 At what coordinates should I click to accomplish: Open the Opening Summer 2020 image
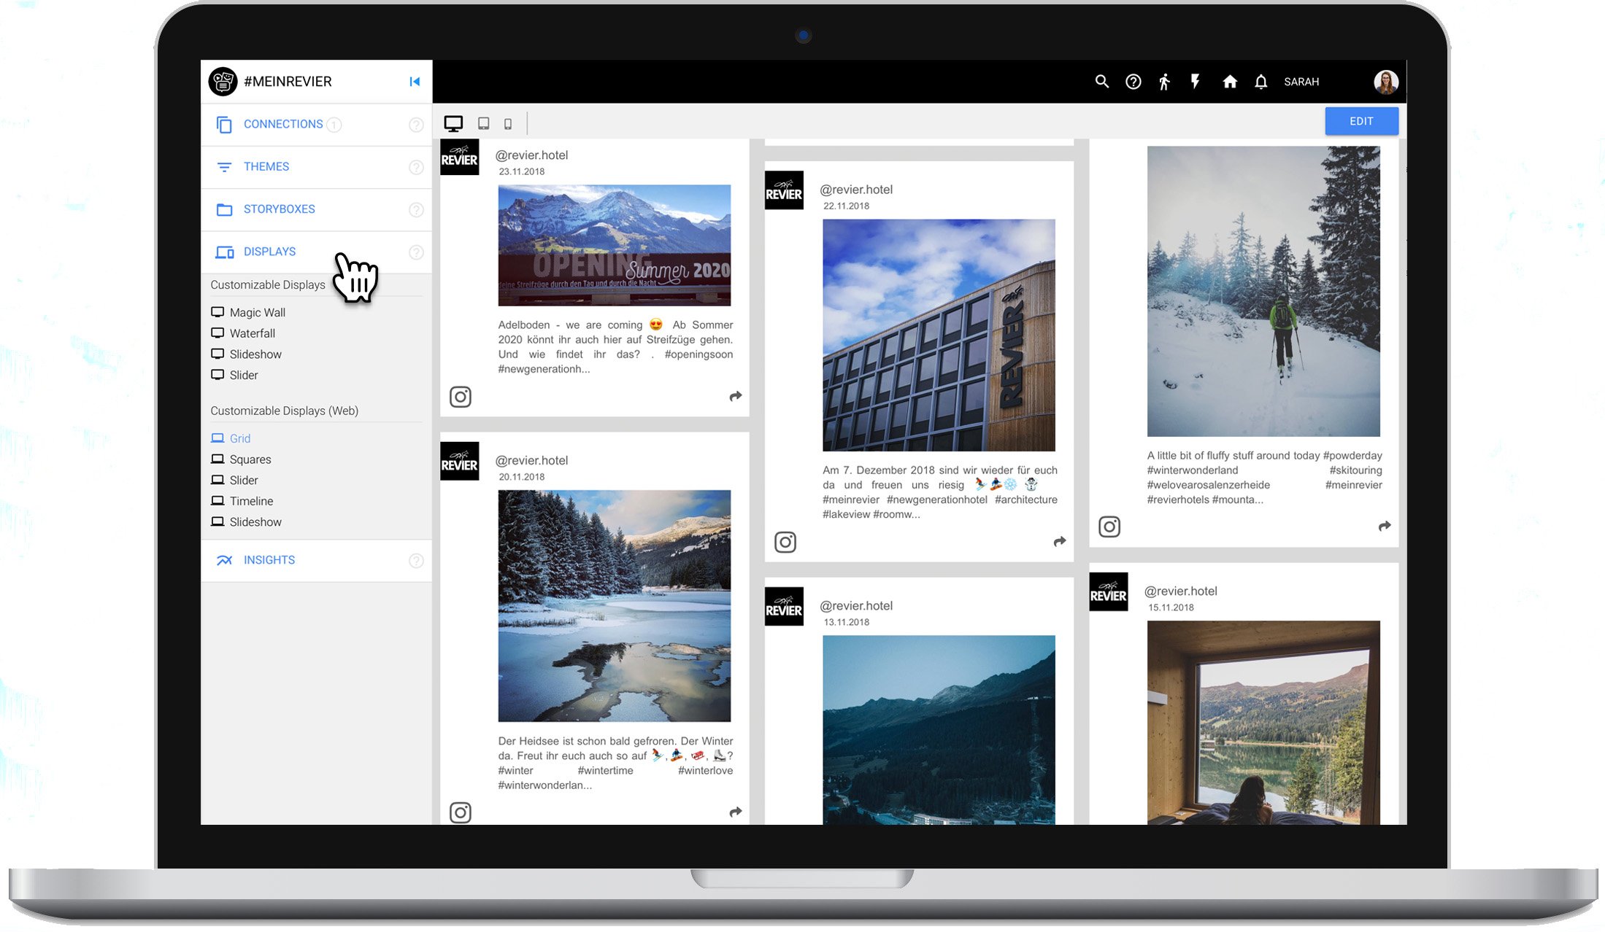point(614,245)
